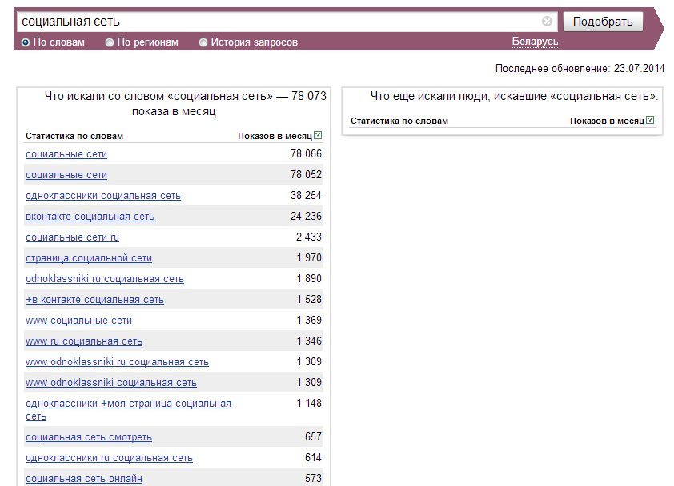Click the value '1 890'

(309, 279)
